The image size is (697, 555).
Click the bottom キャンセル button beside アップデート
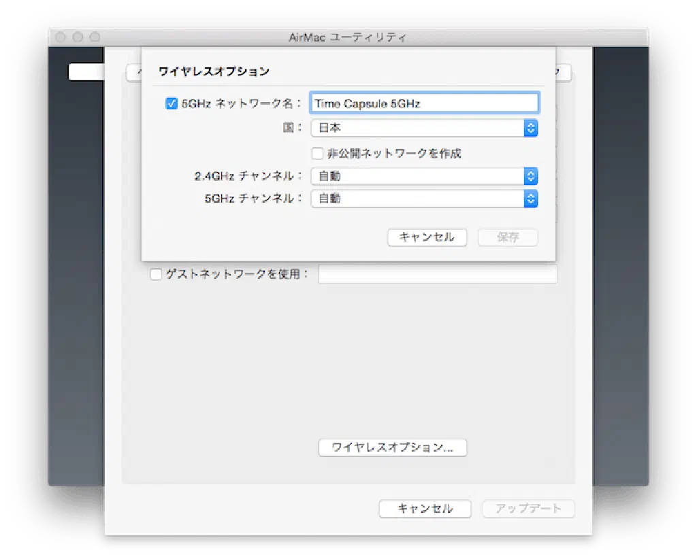425,509
